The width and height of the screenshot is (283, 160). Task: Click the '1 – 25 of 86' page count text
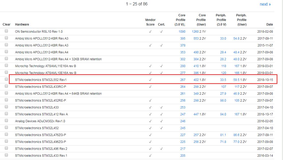(x=137, y=4)
